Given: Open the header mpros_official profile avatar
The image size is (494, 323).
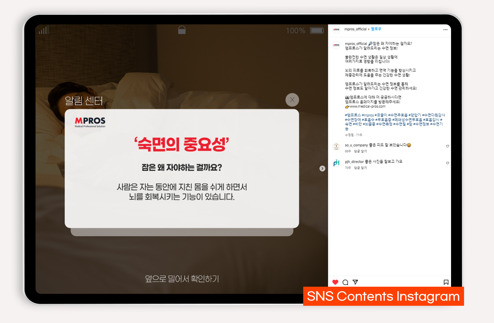Looking at the screenshot, I should coord(336,29).
